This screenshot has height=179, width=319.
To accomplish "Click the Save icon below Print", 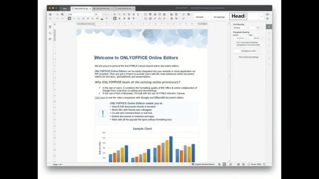I will [x=50, y=18].
